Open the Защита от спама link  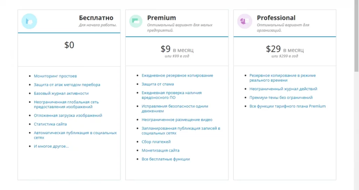(158, 84)
